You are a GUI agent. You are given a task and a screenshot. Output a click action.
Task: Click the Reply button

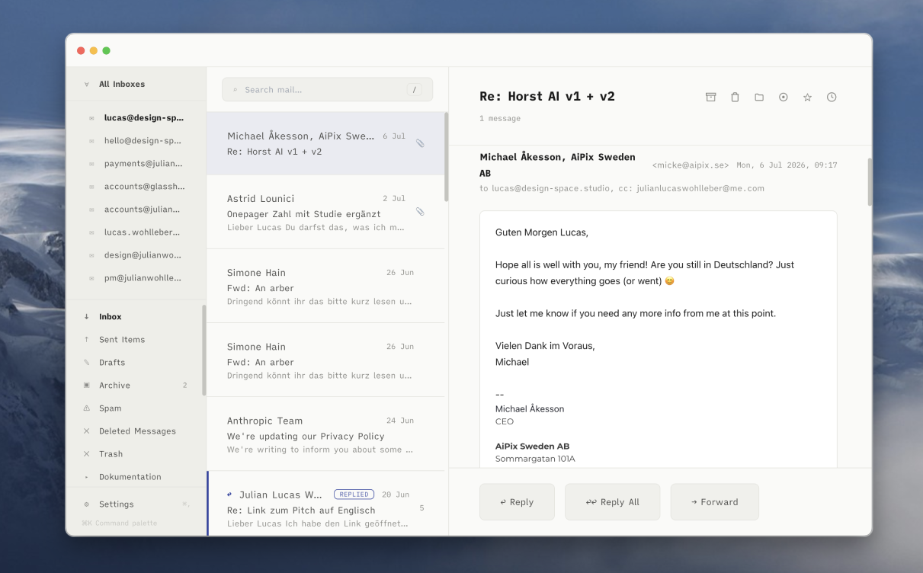click(x=517, y=502)
